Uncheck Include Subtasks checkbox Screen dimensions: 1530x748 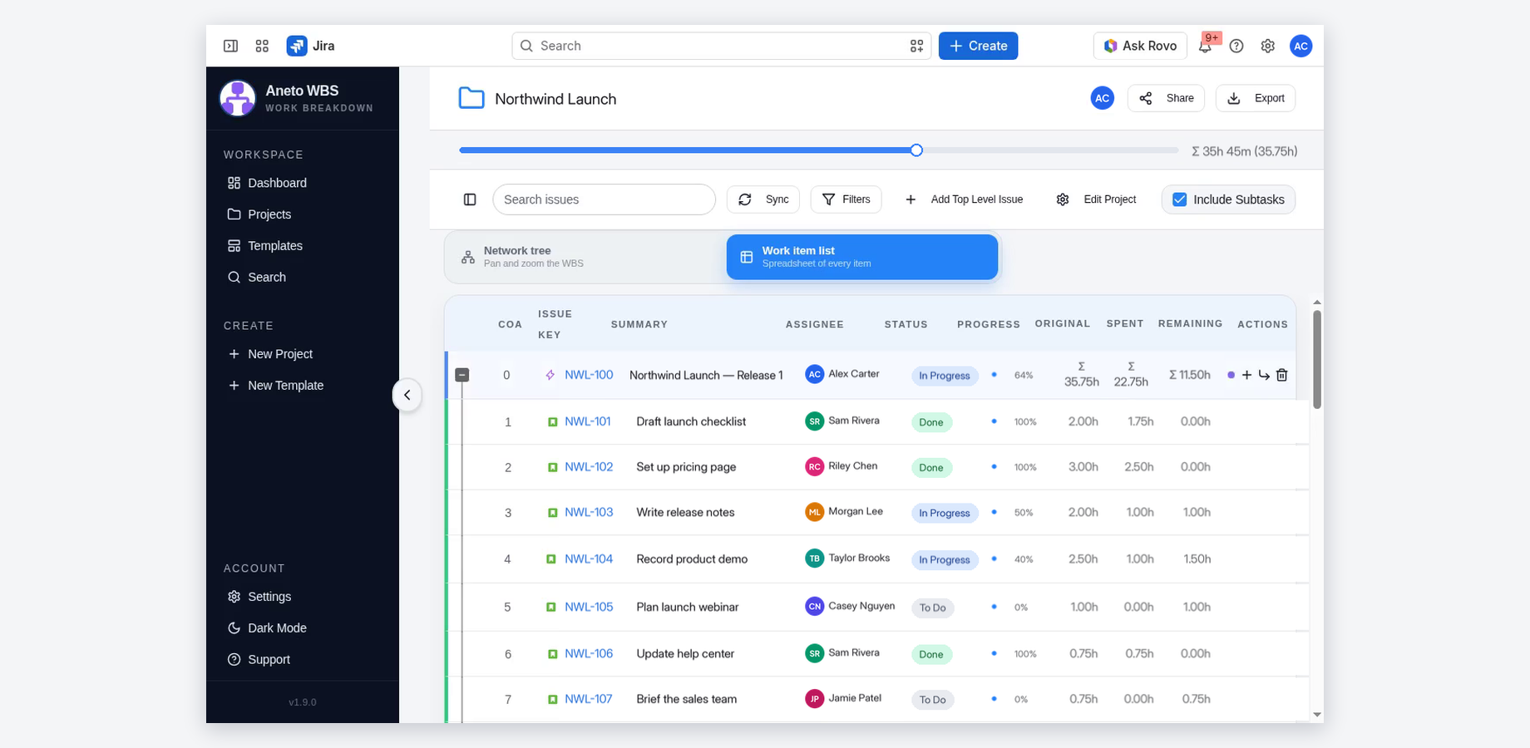(1179, 199)
